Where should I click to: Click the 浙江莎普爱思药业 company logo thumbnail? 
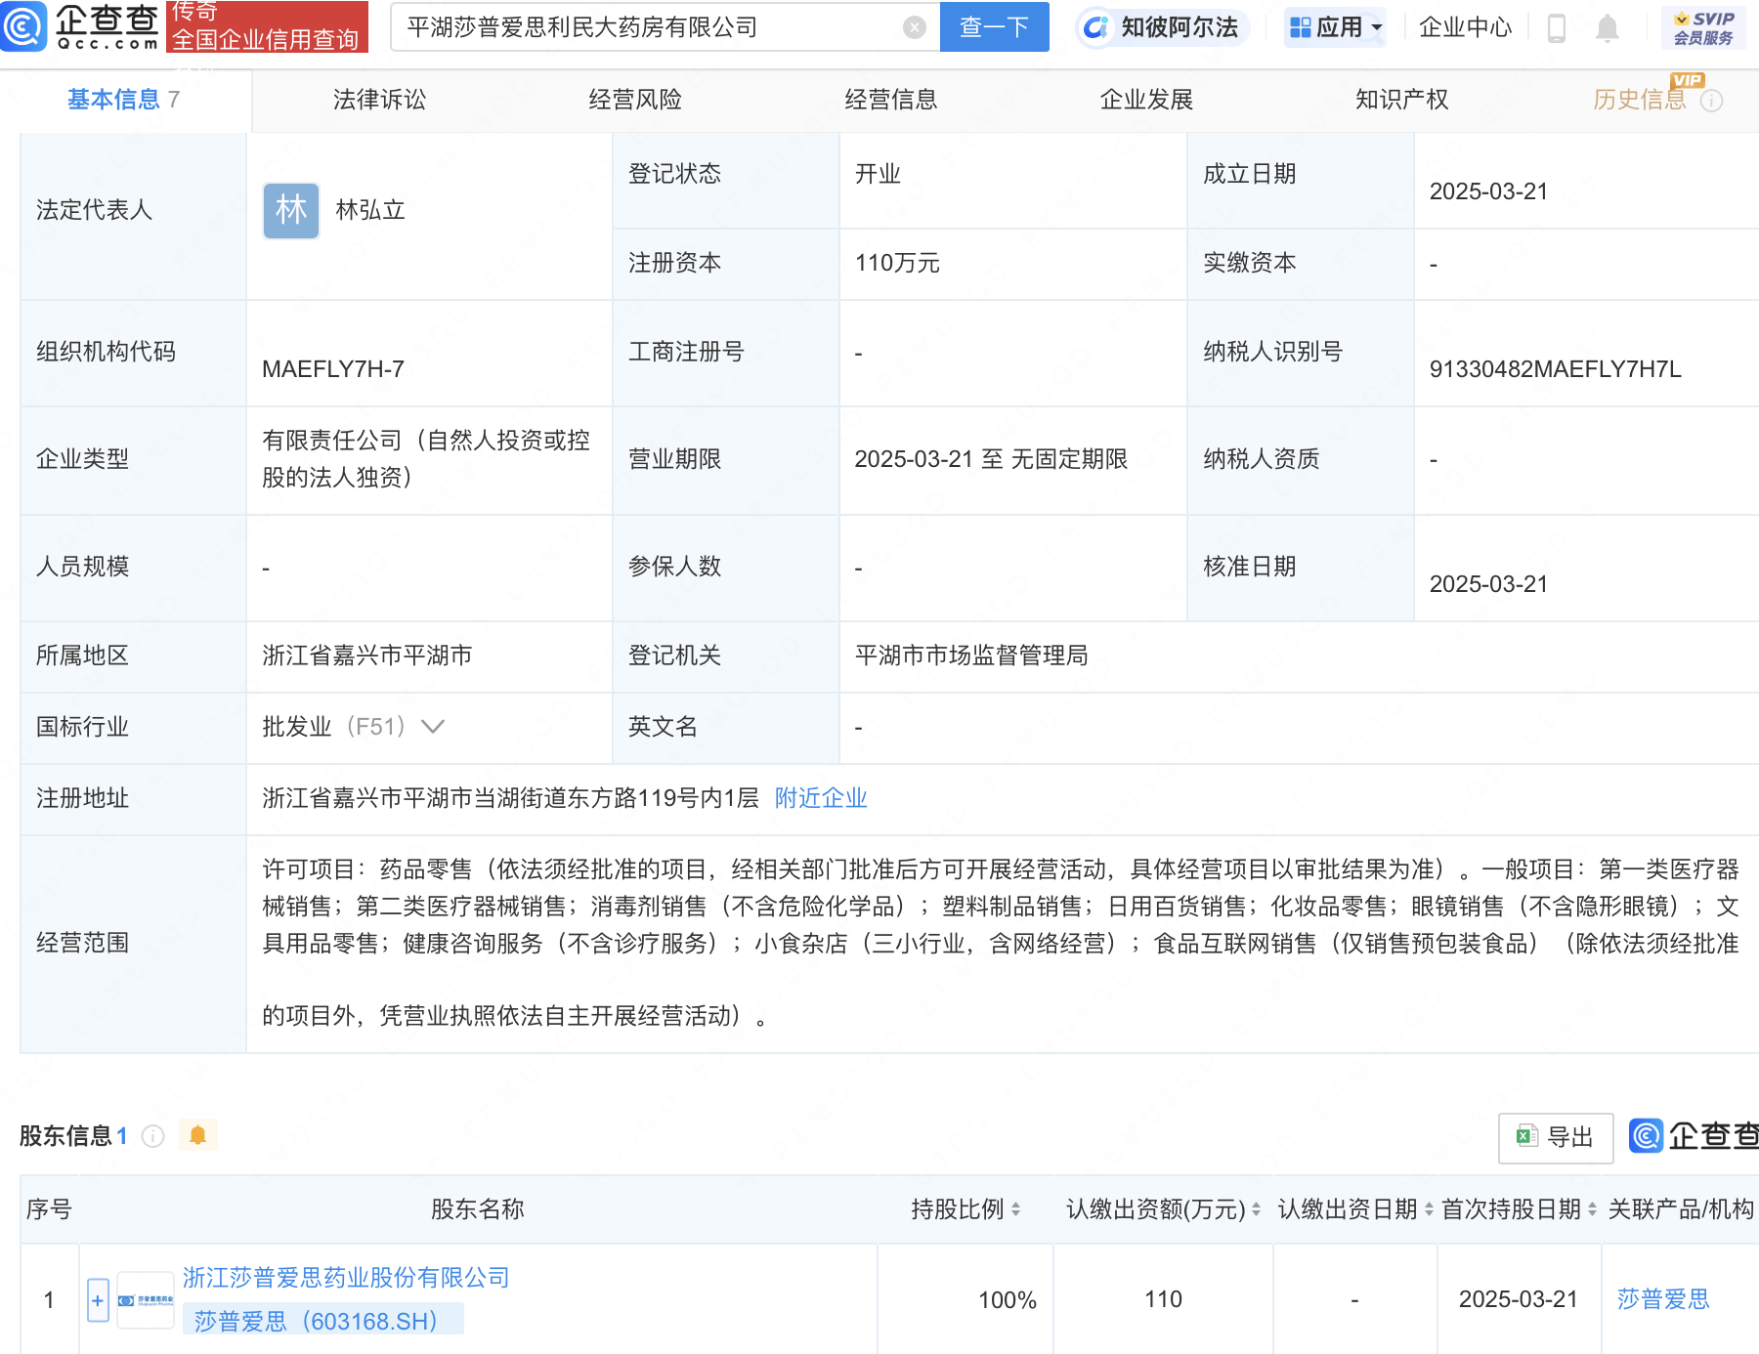pos(146,1300)
